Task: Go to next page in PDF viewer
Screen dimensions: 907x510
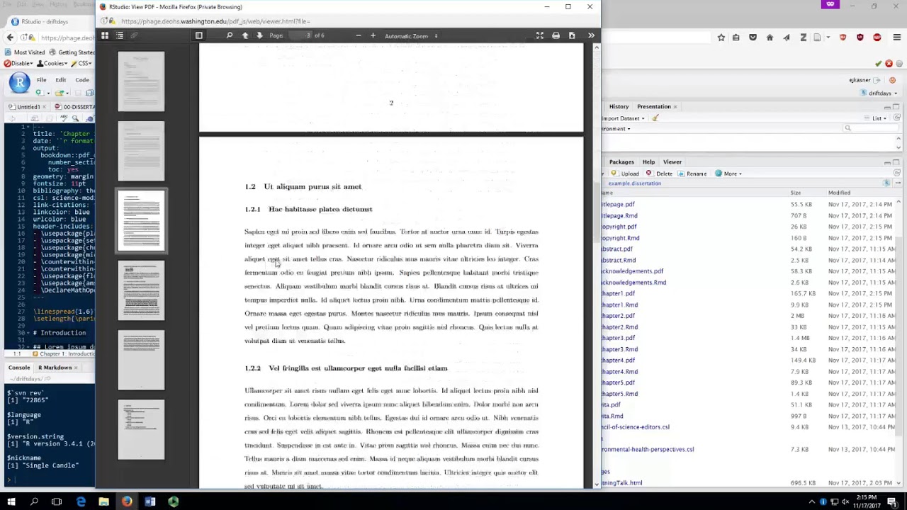Action: pyautogui.click(x=259, y=35)
